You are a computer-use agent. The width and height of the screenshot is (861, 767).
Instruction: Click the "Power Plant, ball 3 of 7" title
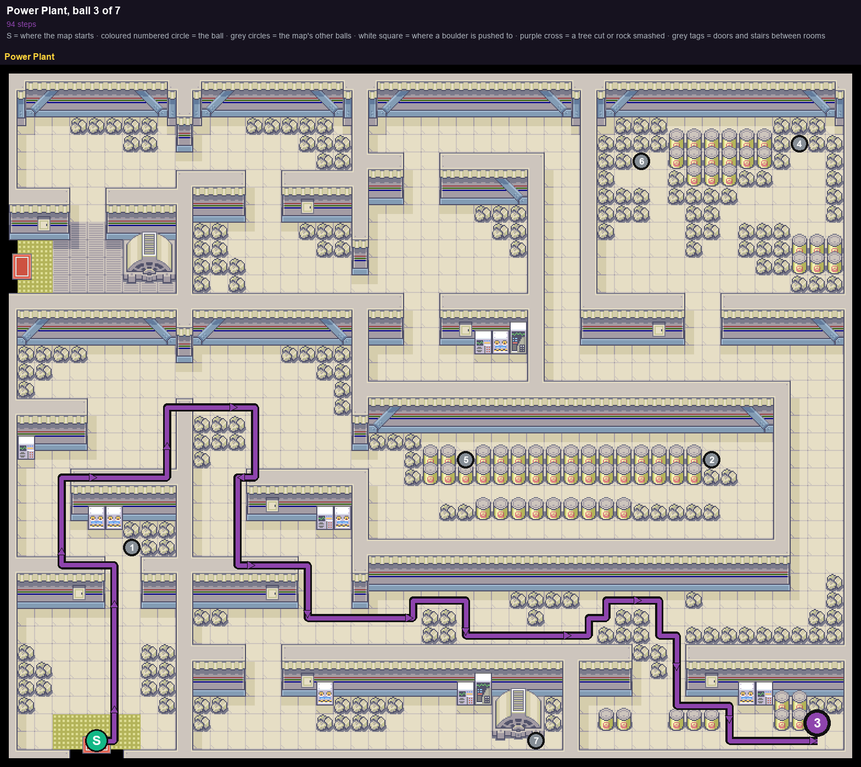coord(64,10)
